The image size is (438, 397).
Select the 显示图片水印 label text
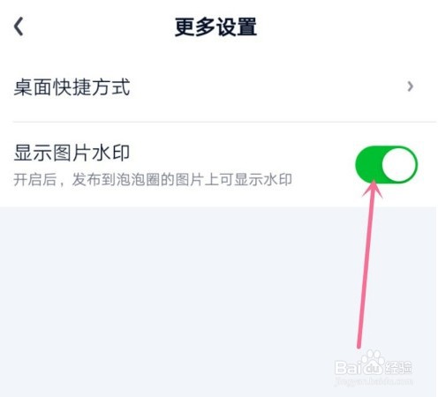click(72, 153)
